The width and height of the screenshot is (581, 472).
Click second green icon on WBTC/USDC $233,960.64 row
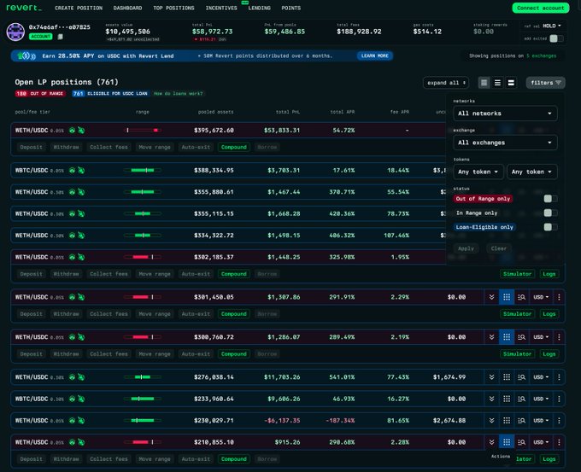81,399
